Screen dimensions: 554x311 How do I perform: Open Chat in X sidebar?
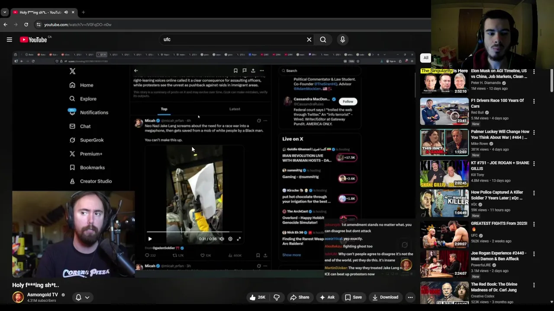click(80, 126)
